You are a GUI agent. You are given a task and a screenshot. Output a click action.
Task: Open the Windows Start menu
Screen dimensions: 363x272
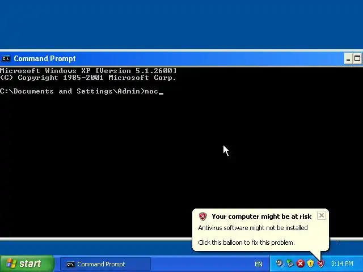click(27, 263)
